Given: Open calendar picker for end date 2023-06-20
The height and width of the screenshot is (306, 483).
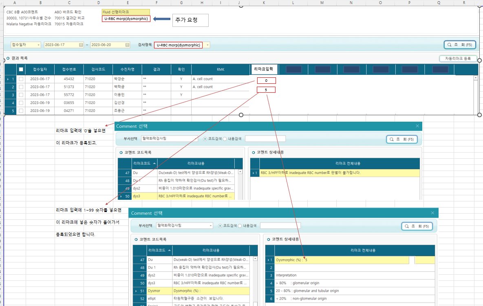Looking at the screenshot, I should point(127,45).
